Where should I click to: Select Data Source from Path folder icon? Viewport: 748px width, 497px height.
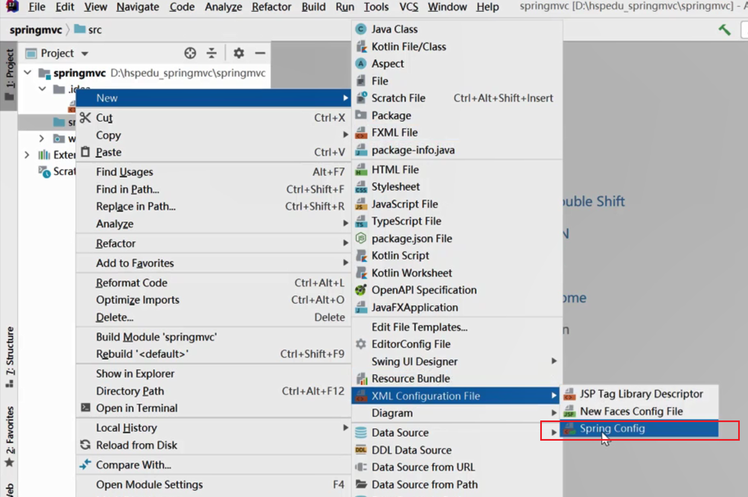click(x=361, y=484)
